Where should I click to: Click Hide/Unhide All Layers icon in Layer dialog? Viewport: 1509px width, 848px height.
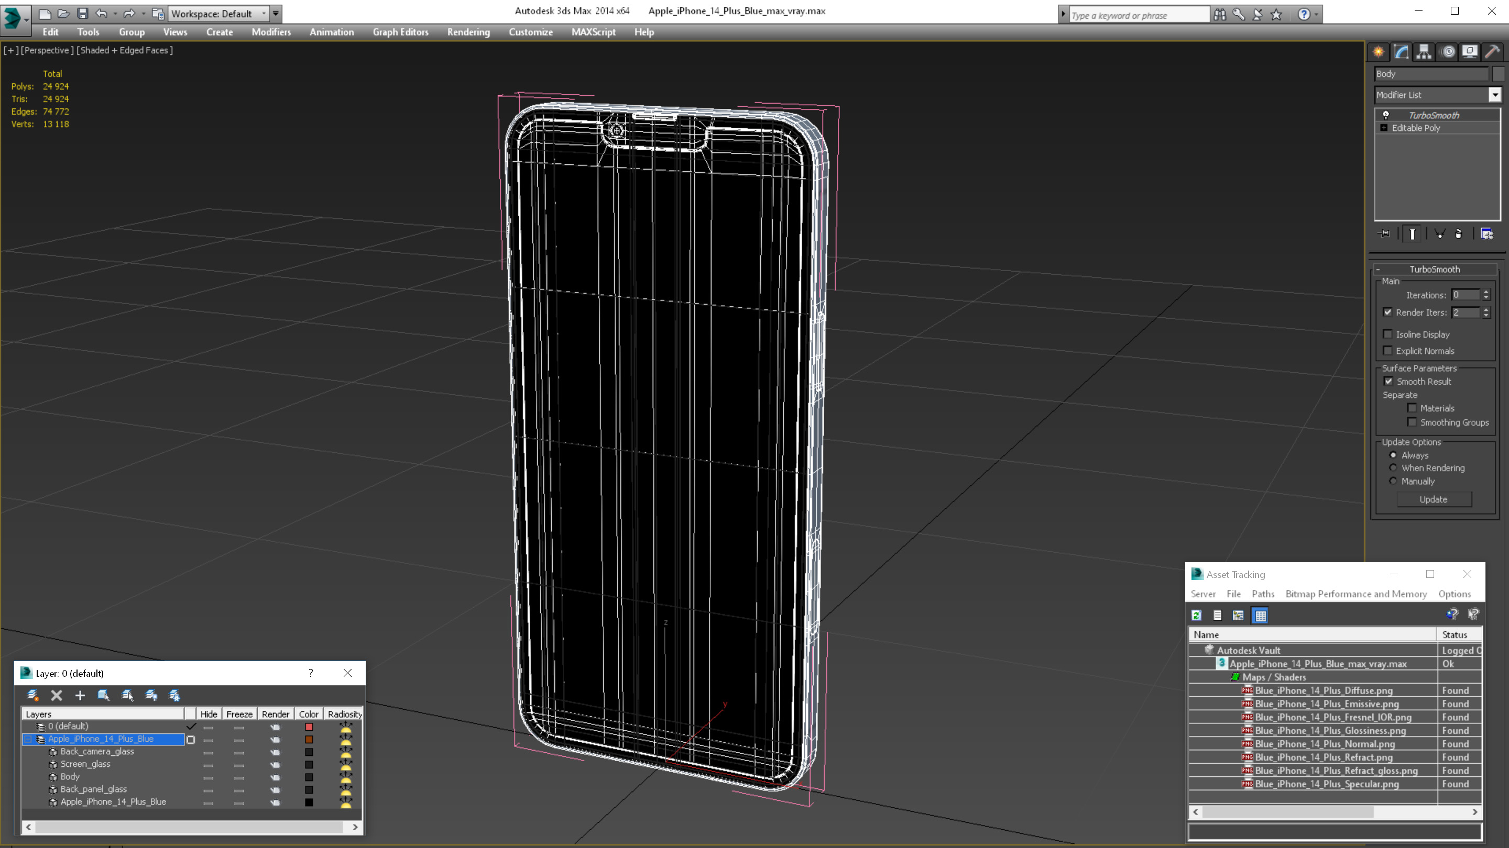151,695
